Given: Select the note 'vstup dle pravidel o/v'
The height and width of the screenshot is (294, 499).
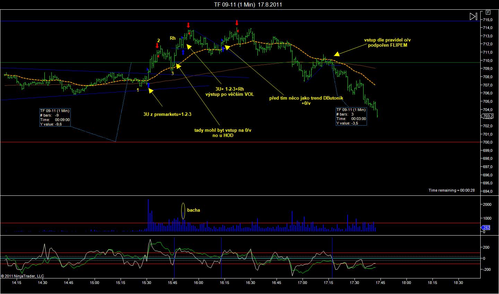Looking at the screenshot, I should point(387,40).
